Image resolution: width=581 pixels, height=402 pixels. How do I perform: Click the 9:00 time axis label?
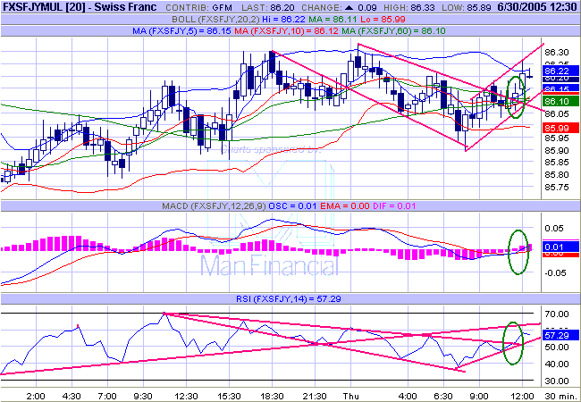pos(479,396)
